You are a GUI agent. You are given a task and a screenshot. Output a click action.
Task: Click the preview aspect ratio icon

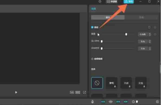pos(78,92)
